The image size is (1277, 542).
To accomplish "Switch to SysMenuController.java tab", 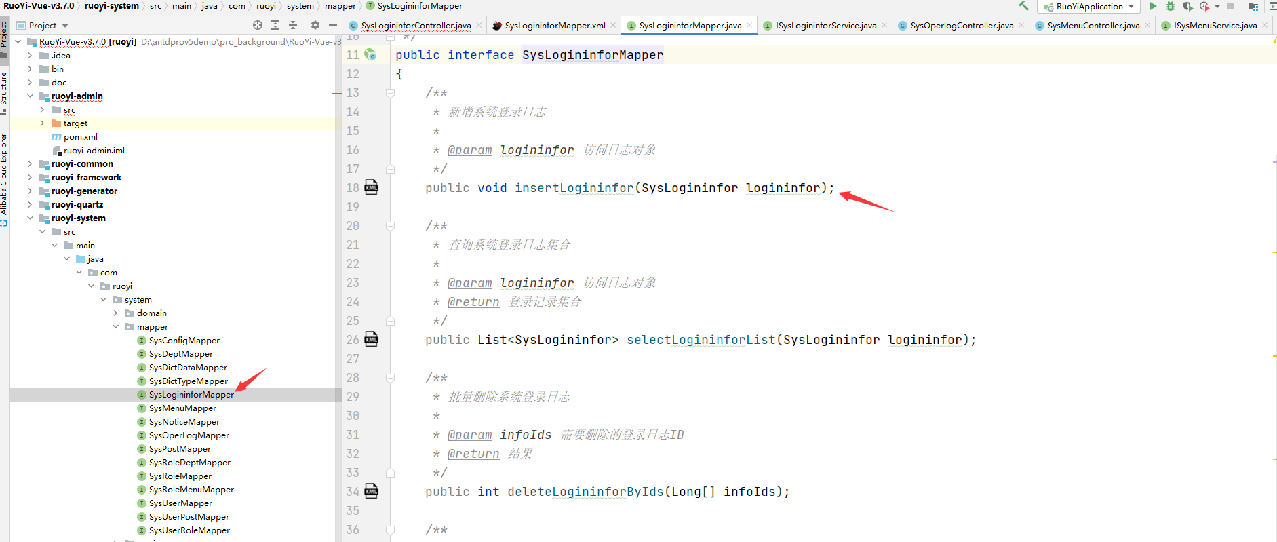I will [x=1093, y=26].
